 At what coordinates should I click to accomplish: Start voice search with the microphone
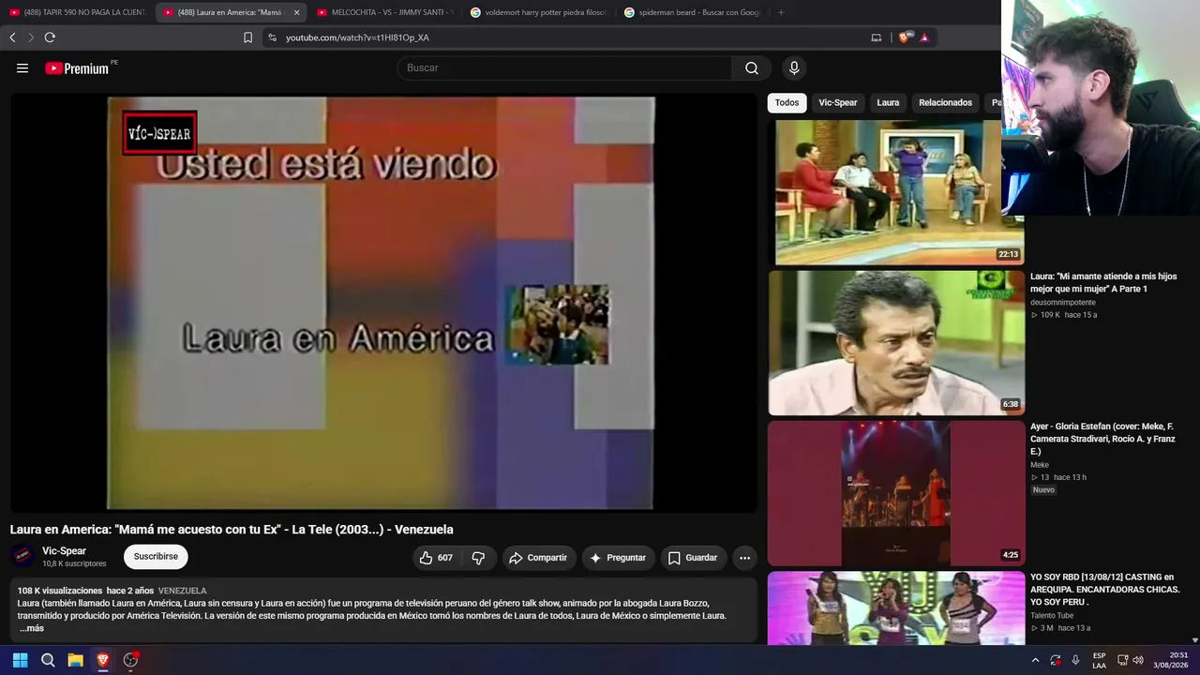[x=794, y=68]
